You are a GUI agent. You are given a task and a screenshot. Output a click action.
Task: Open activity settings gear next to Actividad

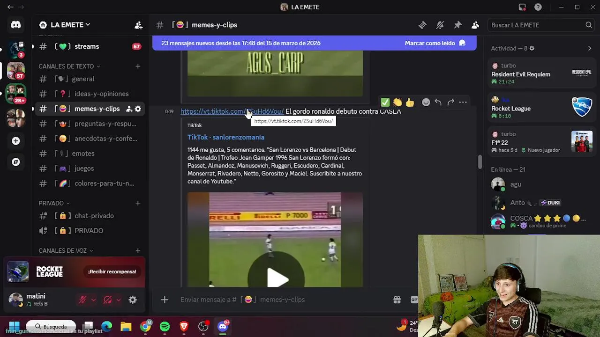[532, 48]
